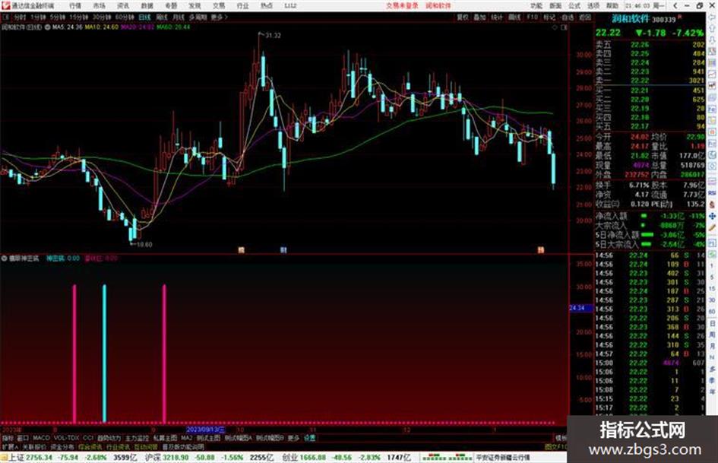Expand the 扩展 panel toggle
The image size is (718, 463).
pos(10,446)
